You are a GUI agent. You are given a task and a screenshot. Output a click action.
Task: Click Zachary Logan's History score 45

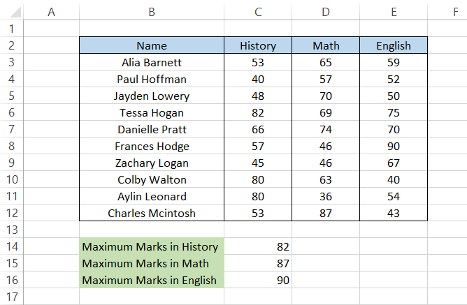click(258, 163)
